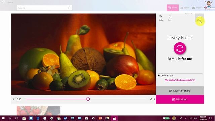Screen dimensions: 215x121
Task: Click the 0:19 total duration label
Action: [x=152, y=99]
